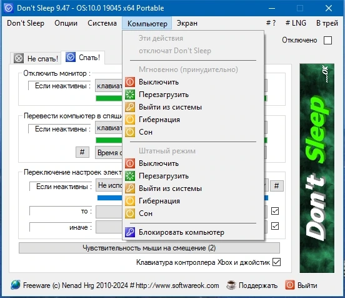The image size is (345, 298).
Task: Click the Поддержать link
Action: pyautogui.click(x=258, y=285)
